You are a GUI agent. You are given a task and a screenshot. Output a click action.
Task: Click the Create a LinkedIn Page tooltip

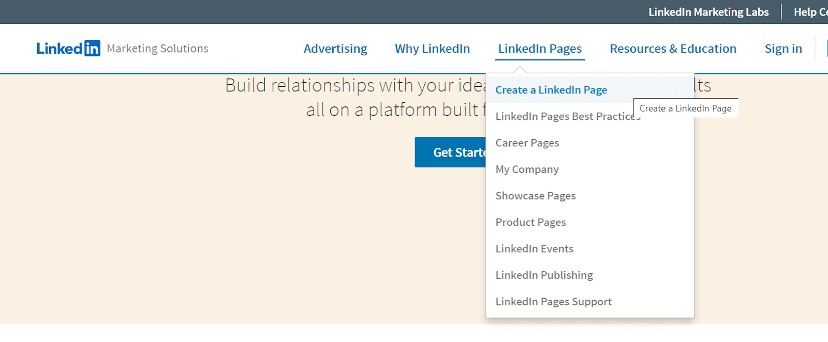(x=686, y=108)
